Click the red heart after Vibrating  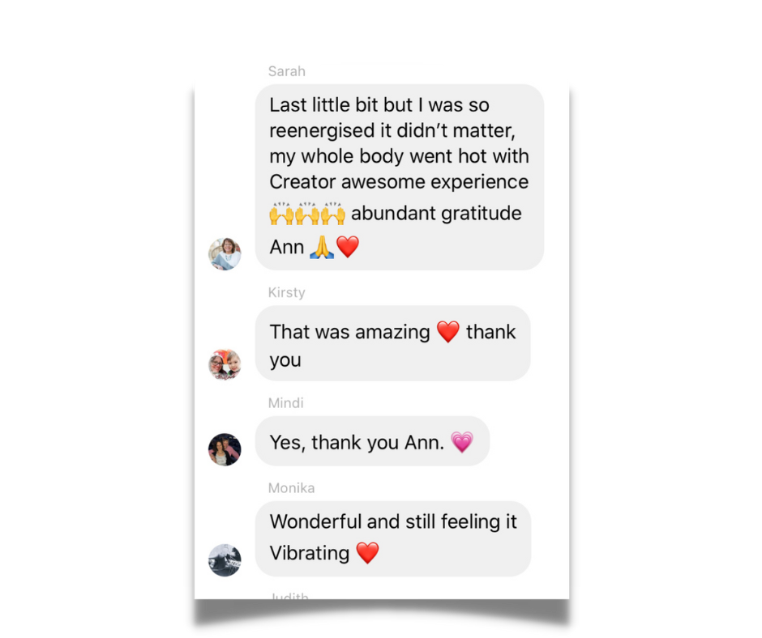(367, 553)
